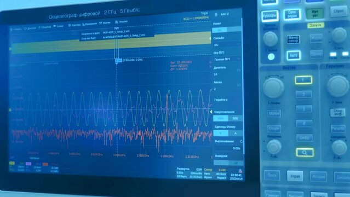Image resolution: width=350 pixels, height=197 pixels.
Task: Toggle the Инверсия invert switch
Action: tap(228, 163)
